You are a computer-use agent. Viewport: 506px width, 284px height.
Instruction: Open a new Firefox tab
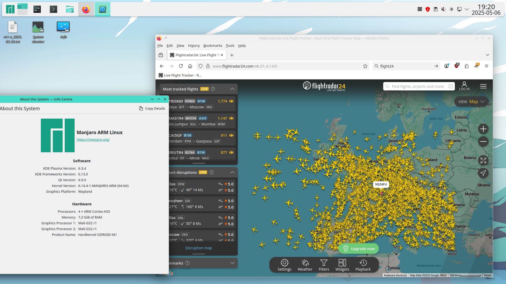click(x=232, y=55)
